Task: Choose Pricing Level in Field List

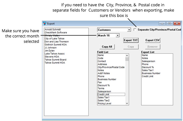Action: tap(104, 103)
